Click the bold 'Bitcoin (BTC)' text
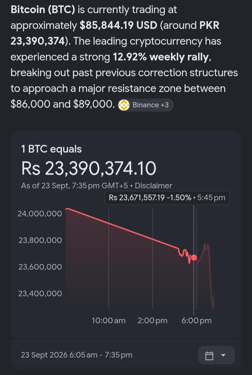This screenshot has width=252, height=375. pyautogui.click(x=43, y=9)
